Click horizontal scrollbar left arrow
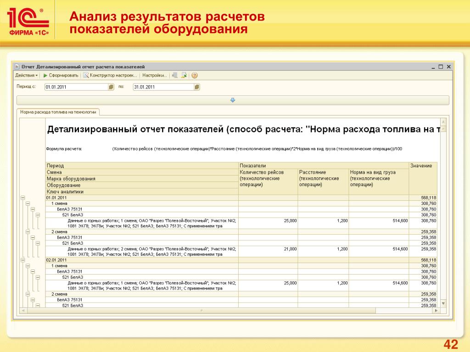 tap(23, 311)
